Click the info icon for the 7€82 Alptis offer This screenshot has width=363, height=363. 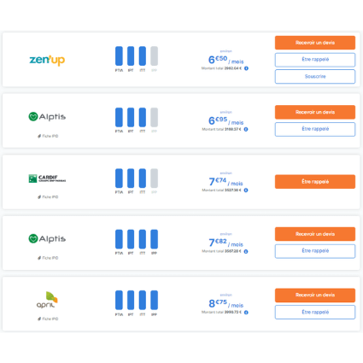pos(246,251)
